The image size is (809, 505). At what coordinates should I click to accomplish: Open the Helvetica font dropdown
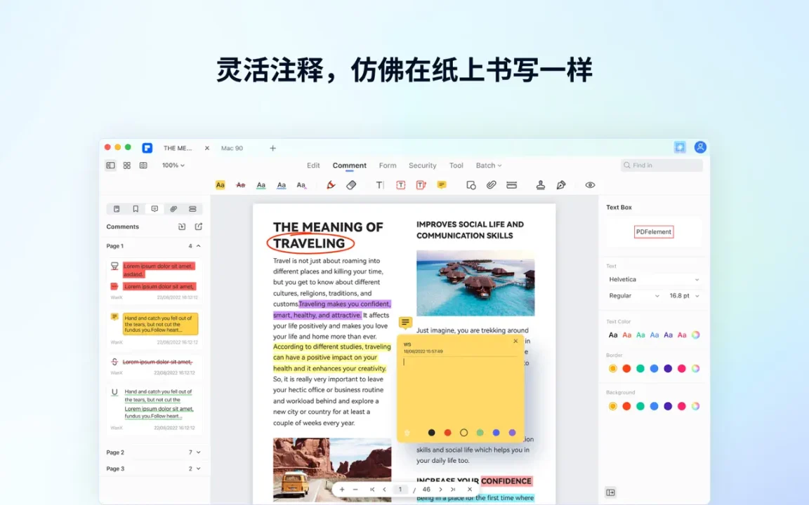[653, 279]
